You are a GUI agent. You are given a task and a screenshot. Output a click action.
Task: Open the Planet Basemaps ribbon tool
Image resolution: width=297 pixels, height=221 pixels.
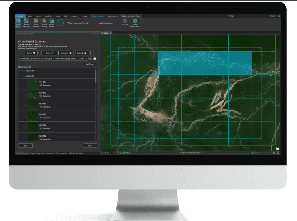coord(26,23)
